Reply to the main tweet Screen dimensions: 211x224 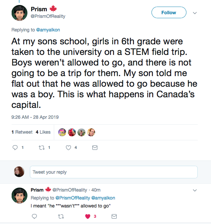15,148
